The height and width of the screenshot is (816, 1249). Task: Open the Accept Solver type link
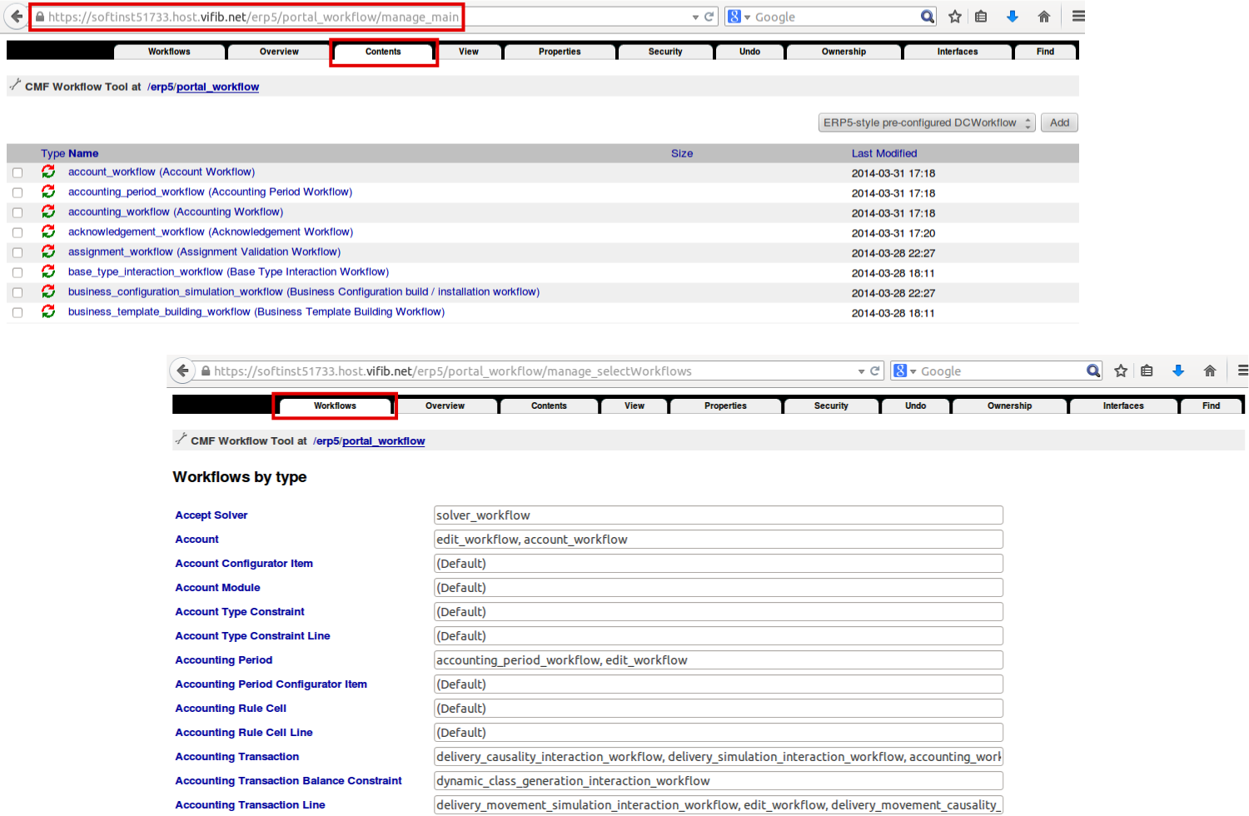point(211,515)
